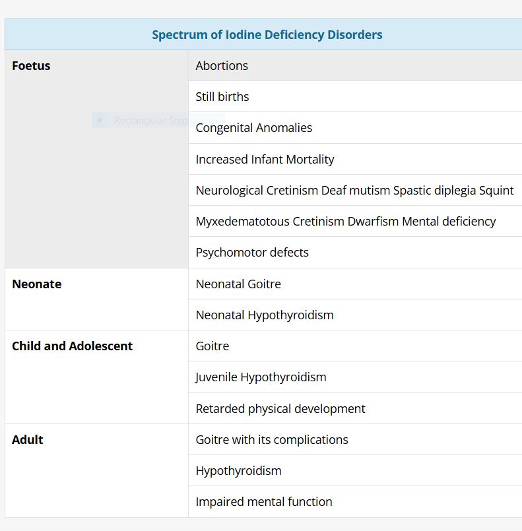The image size is (522, 531).
Task: Click the Abortions cell
Action: point(222,66)
